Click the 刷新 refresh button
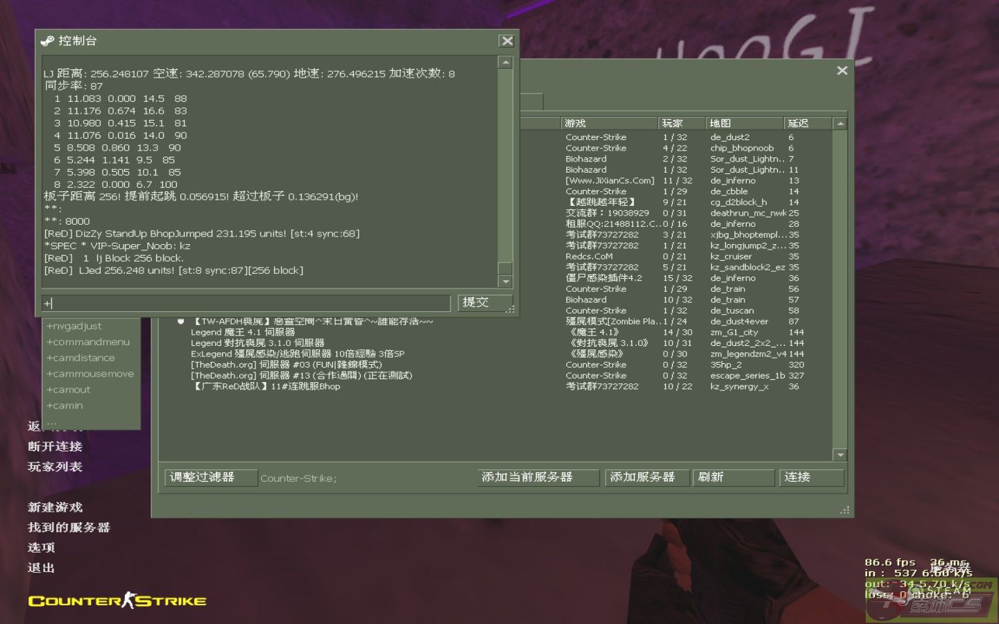This screenshot has height=624, width=999. pos(733,477)
